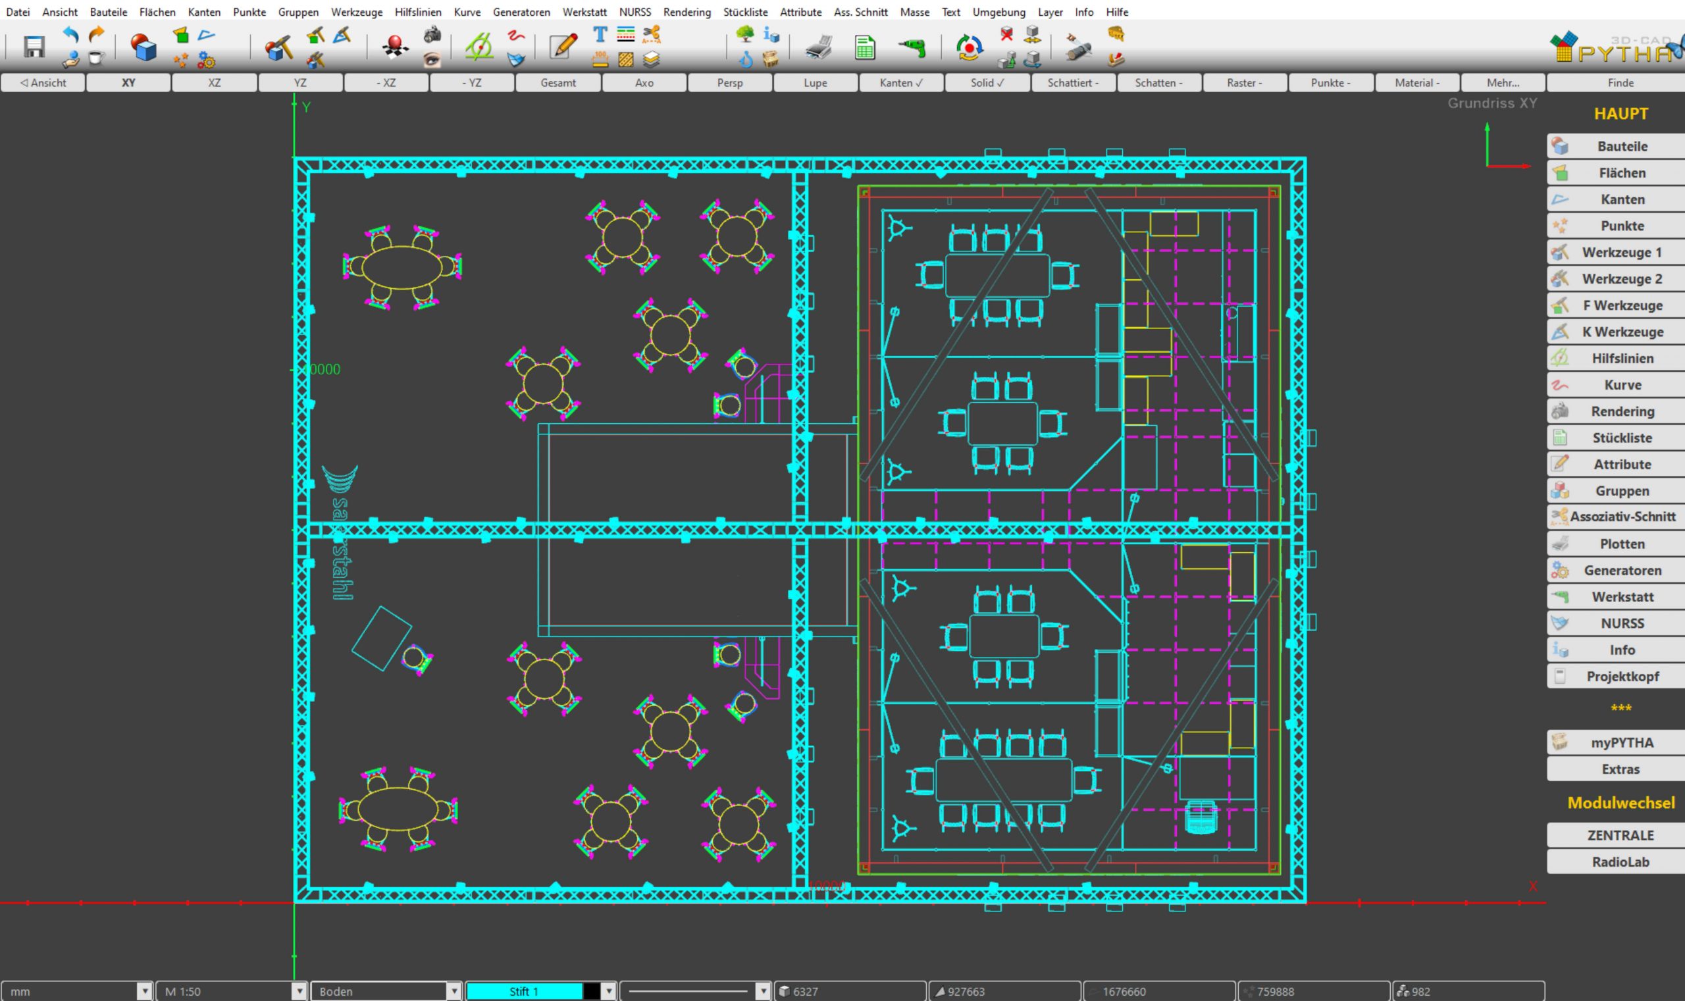Click the Assoziativ-Schnitt panel button
Screen dimensions: 1685x1001
tap(1622, 517)
